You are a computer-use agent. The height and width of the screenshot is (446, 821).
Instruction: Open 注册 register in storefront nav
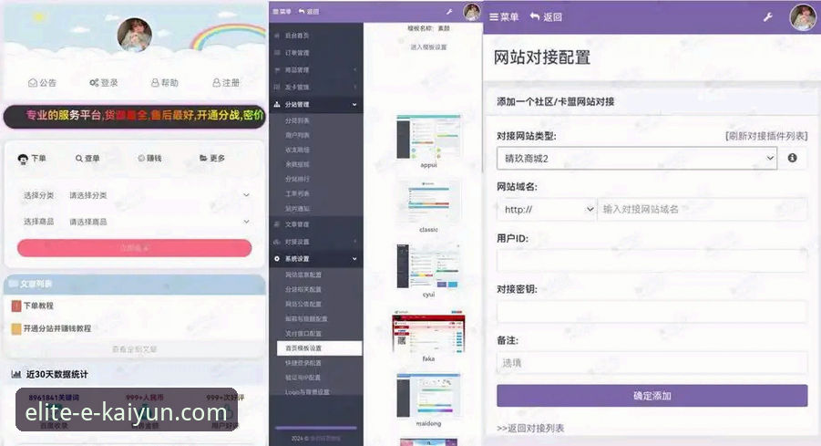(226, 83)
